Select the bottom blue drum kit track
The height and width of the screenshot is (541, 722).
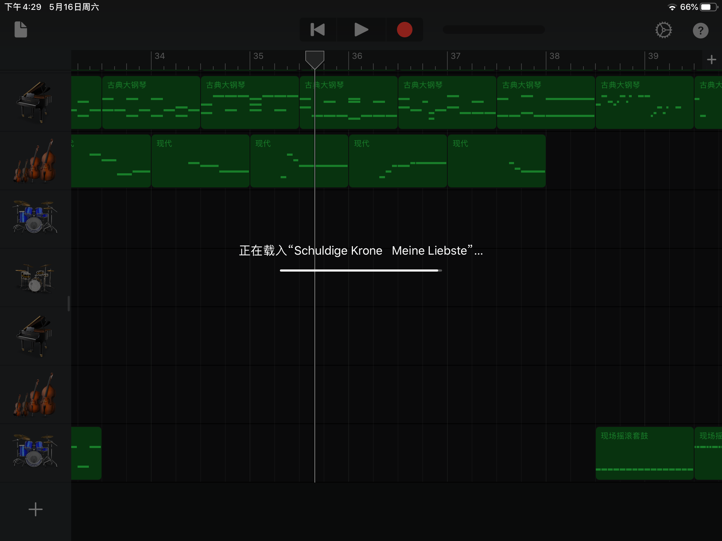pyautogui.click(x=35, y=452)
